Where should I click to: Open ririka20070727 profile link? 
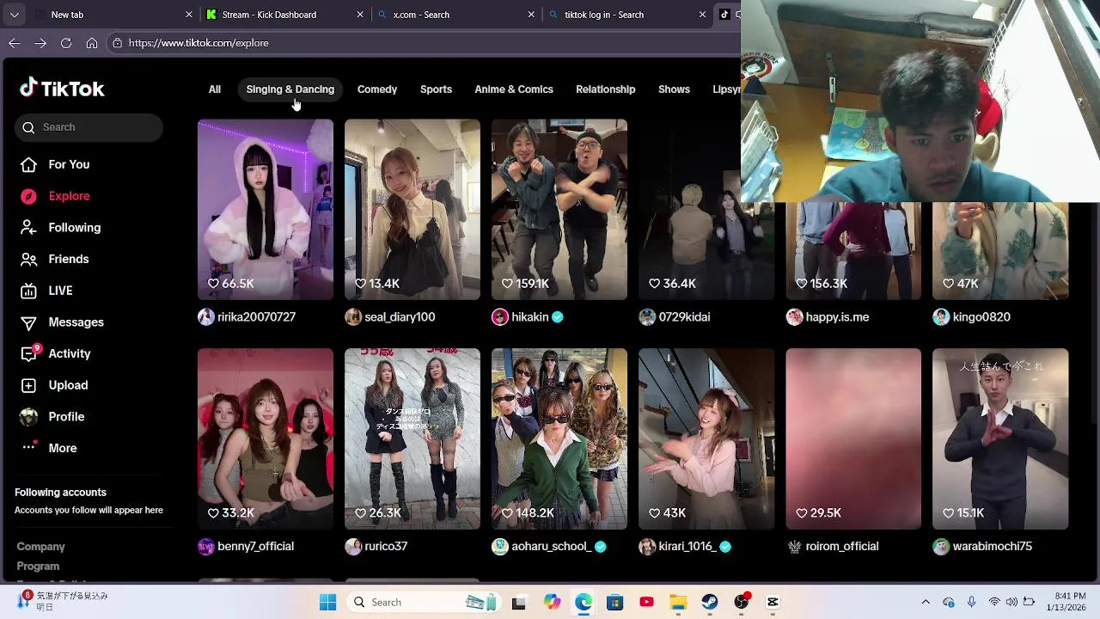coord(256,317)
